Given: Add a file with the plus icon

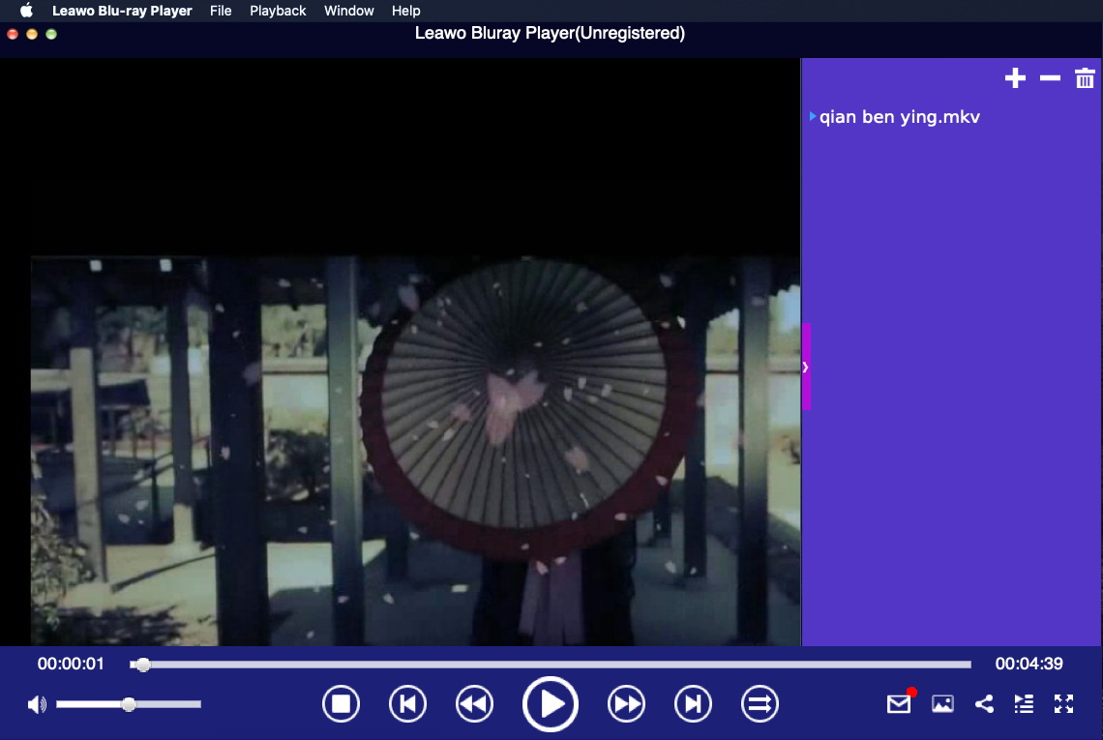Looking at the screenshot, I should [1015, 78].
